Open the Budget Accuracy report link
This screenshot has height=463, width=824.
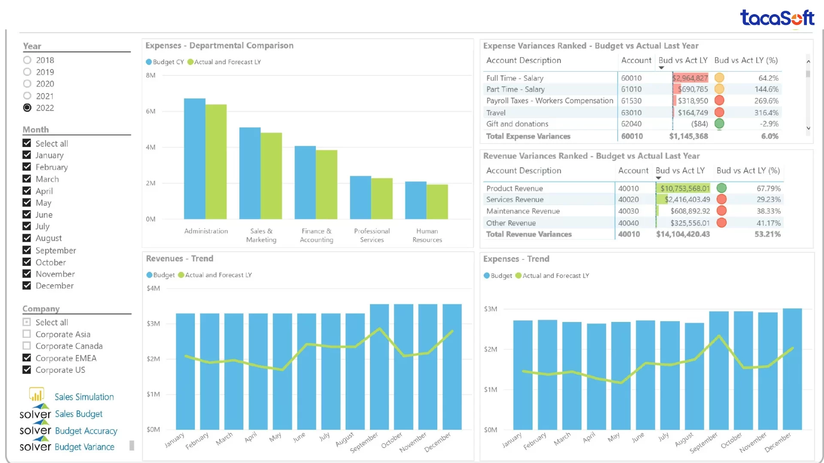click(86, 430)
